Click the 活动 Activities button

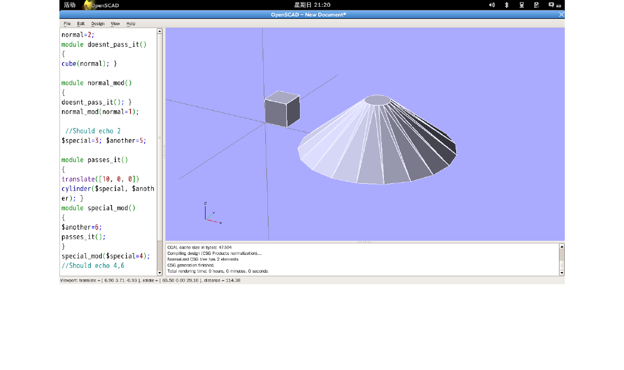[x=70, y=5]
